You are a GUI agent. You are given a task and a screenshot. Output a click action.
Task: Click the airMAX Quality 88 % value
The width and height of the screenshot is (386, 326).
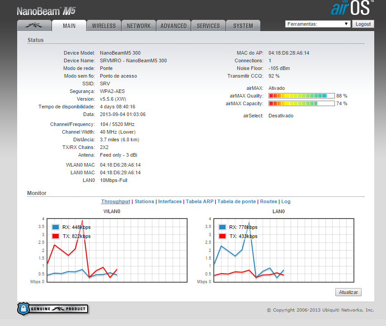pyautogui.click(x=342, y=96)
